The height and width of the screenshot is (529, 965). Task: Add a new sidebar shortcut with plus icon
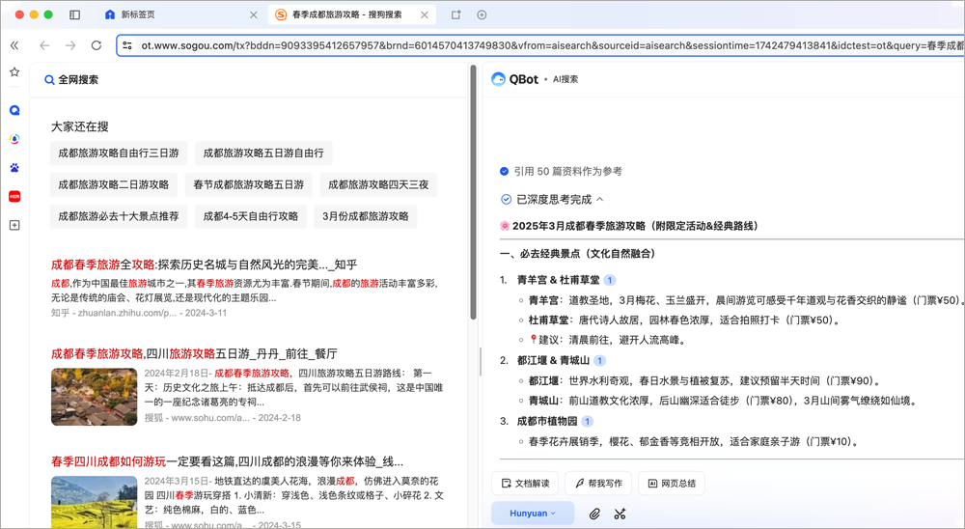(x=14, y=225)
